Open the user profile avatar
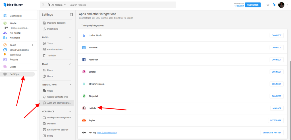Viewport: 291px width, 140px height. pyautogui.click(x=281, y=5)
